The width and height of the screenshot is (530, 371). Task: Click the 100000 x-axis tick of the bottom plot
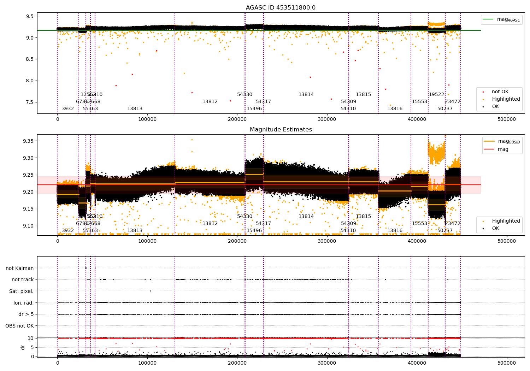pos(147,363)
